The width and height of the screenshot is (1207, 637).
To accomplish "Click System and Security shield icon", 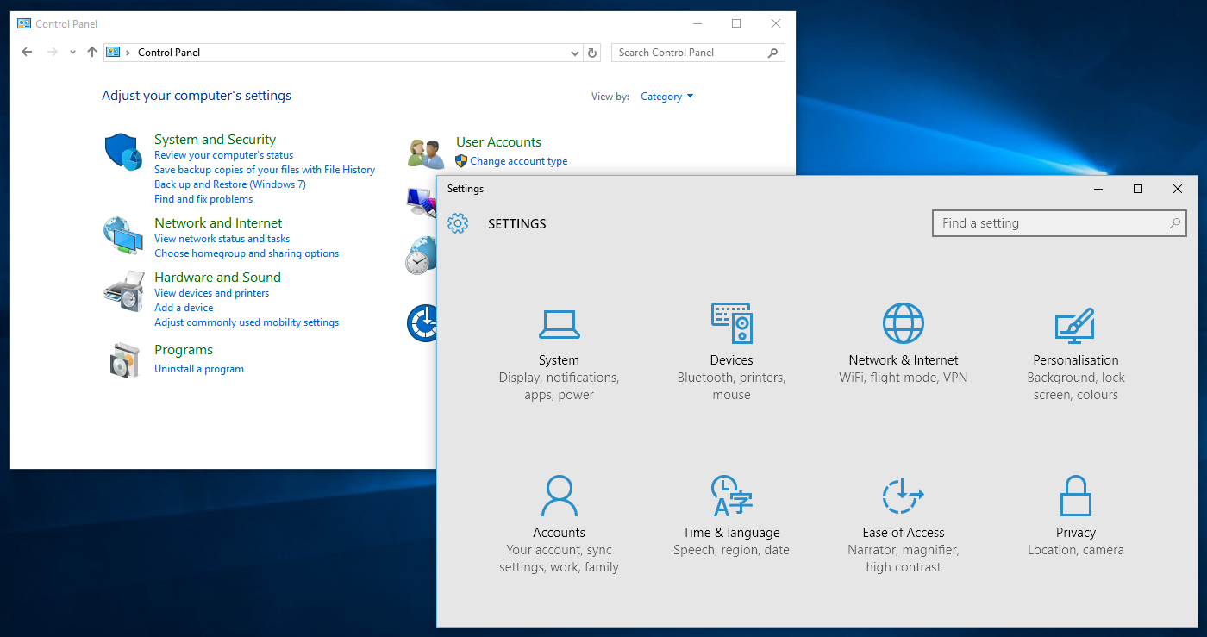I will click(123, 153).
